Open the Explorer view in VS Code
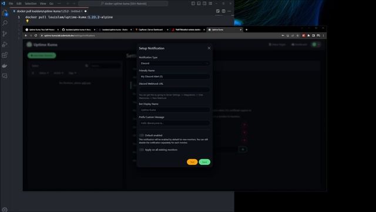 (x=5, y=13)
